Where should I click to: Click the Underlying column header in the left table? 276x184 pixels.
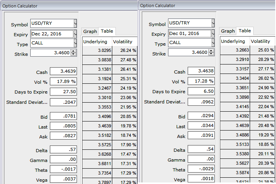click(x=96, y=42)
